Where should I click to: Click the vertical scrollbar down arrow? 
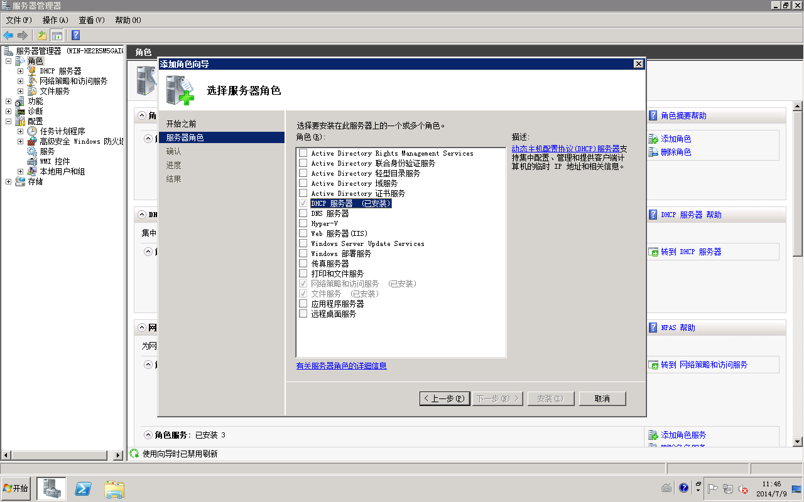tap(798, 441)
